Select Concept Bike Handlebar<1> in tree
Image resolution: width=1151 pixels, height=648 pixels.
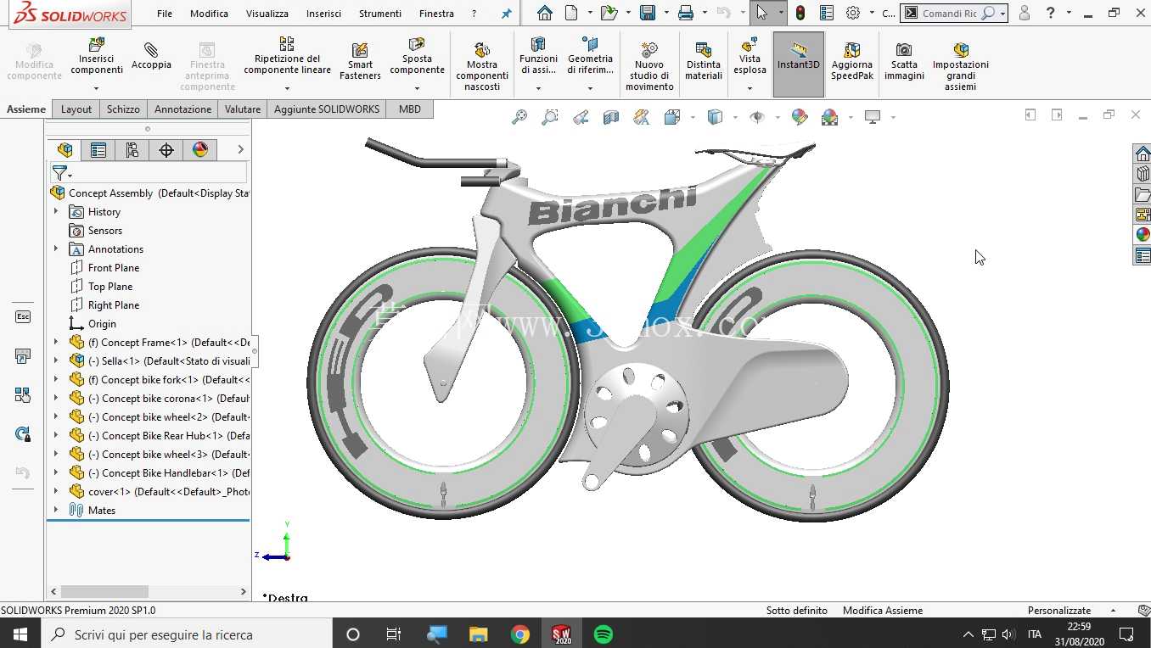click(160, 473)
